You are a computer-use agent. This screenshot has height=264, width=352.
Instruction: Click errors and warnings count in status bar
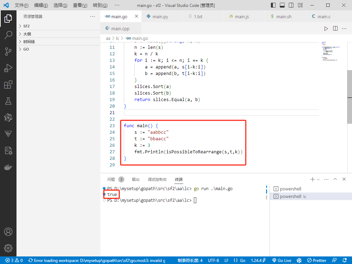pos(14,261)
